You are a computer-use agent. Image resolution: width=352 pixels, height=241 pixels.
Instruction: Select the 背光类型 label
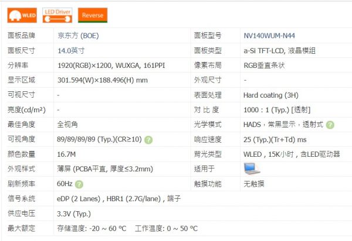(x=208, y=154)
